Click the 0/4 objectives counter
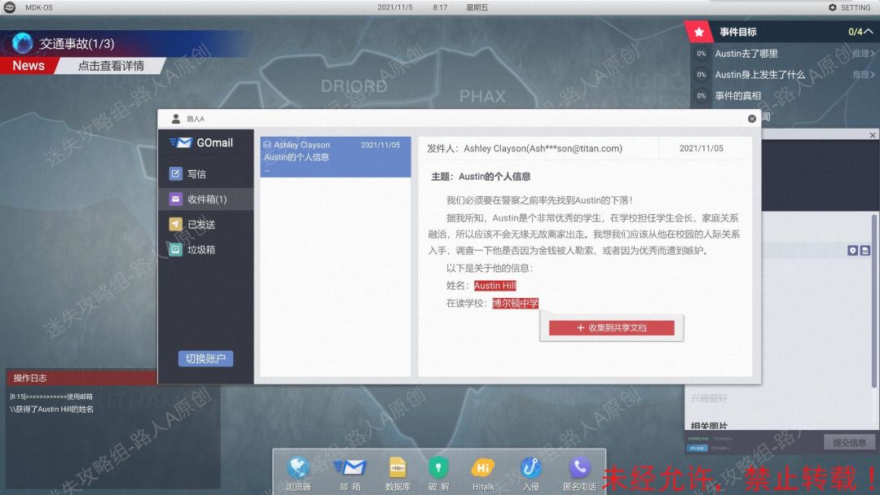 856,32
